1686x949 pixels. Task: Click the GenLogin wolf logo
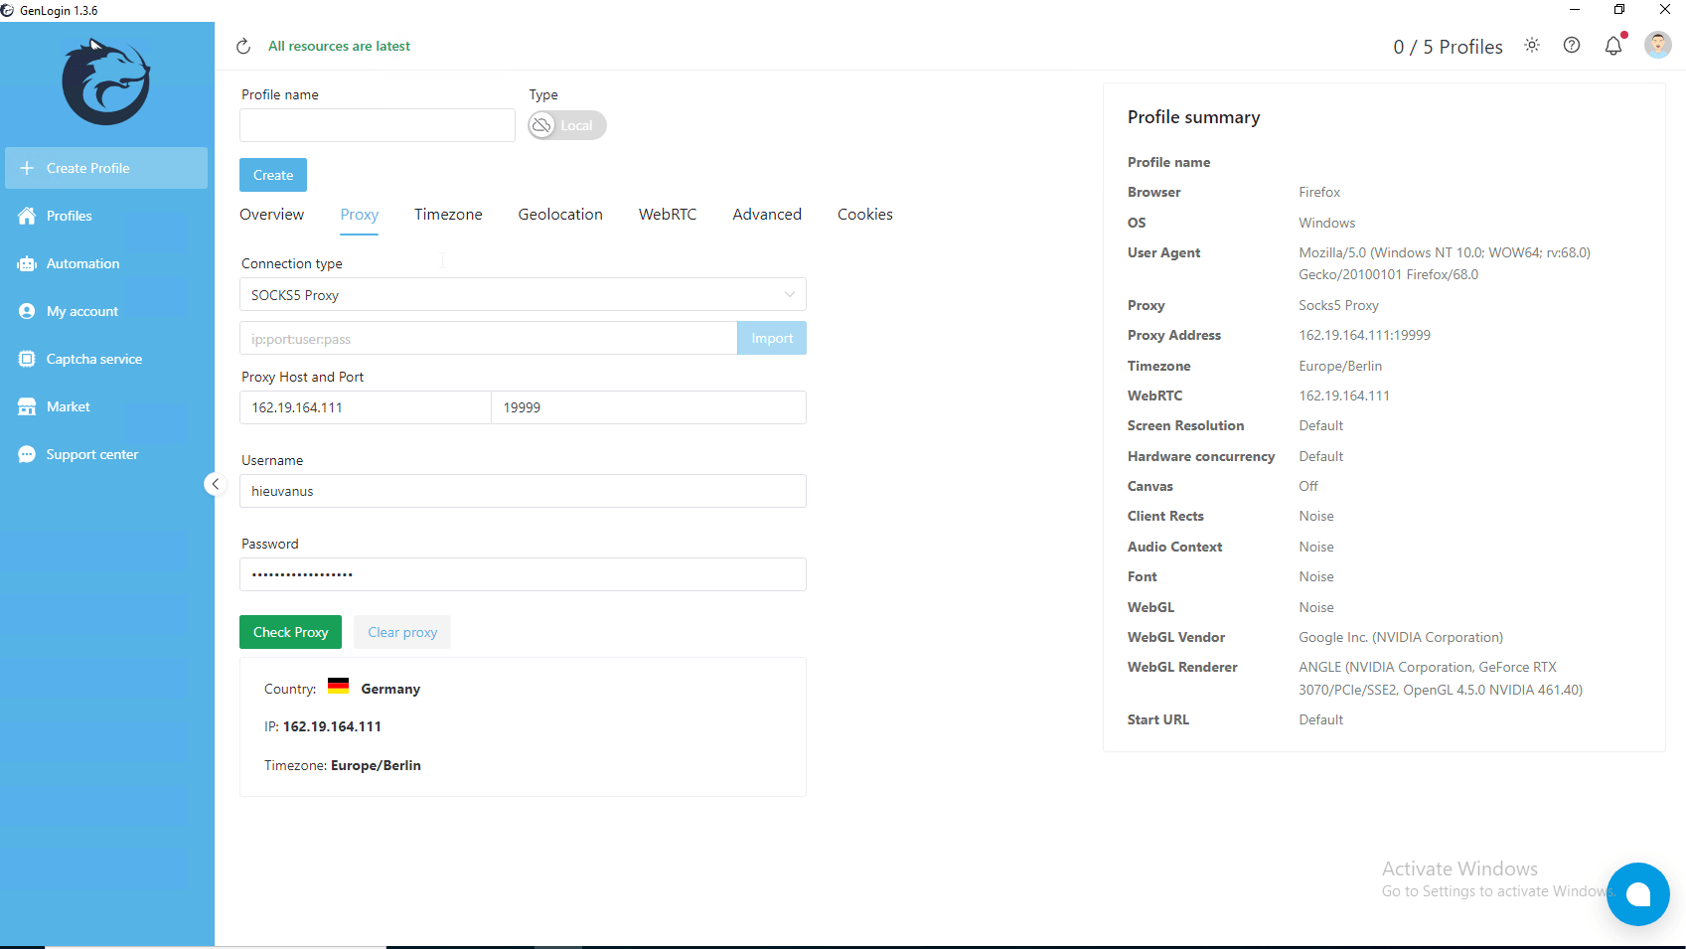[x=106, y=82]
